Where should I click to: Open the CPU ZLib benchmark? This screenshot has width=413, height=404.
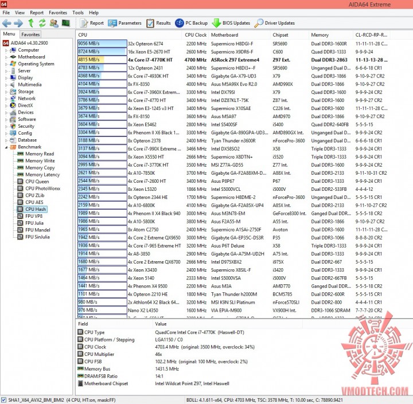point(35,195)
